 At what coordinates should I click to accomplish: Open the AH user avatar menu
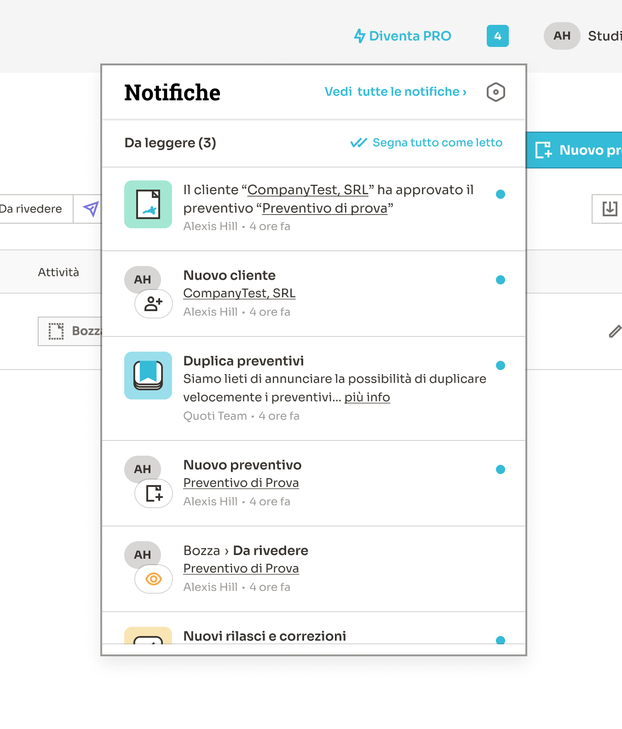pos(562,36)
